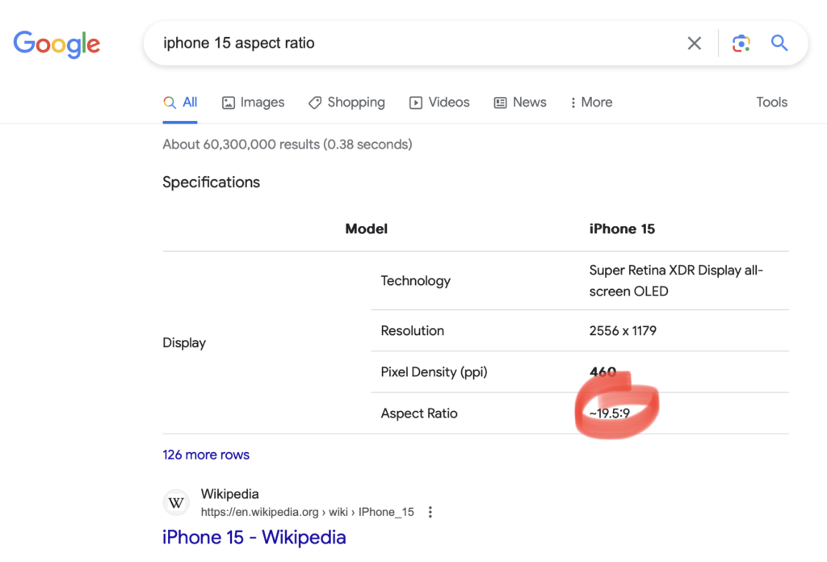
Task: Click the ~19.5:9 aspect ratio value
Action: tap(609, 413)
